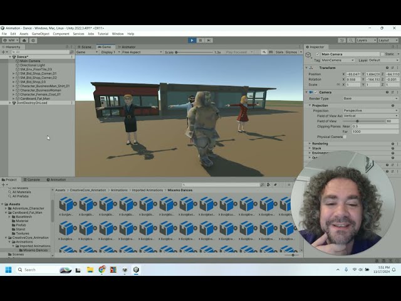401x301 pixels.
Task: Open the Render Type Base dropdown
Action: [370, 98]
